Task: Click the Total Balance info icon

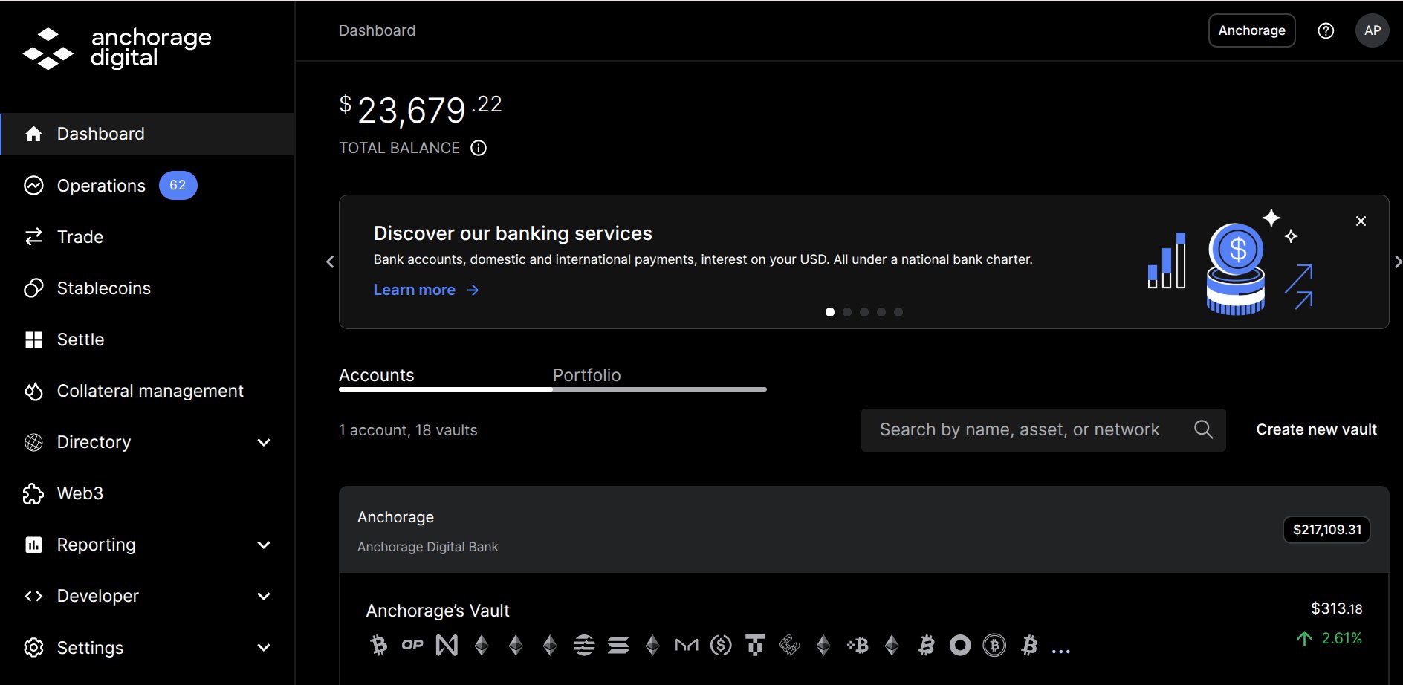Action: [479, 148]
